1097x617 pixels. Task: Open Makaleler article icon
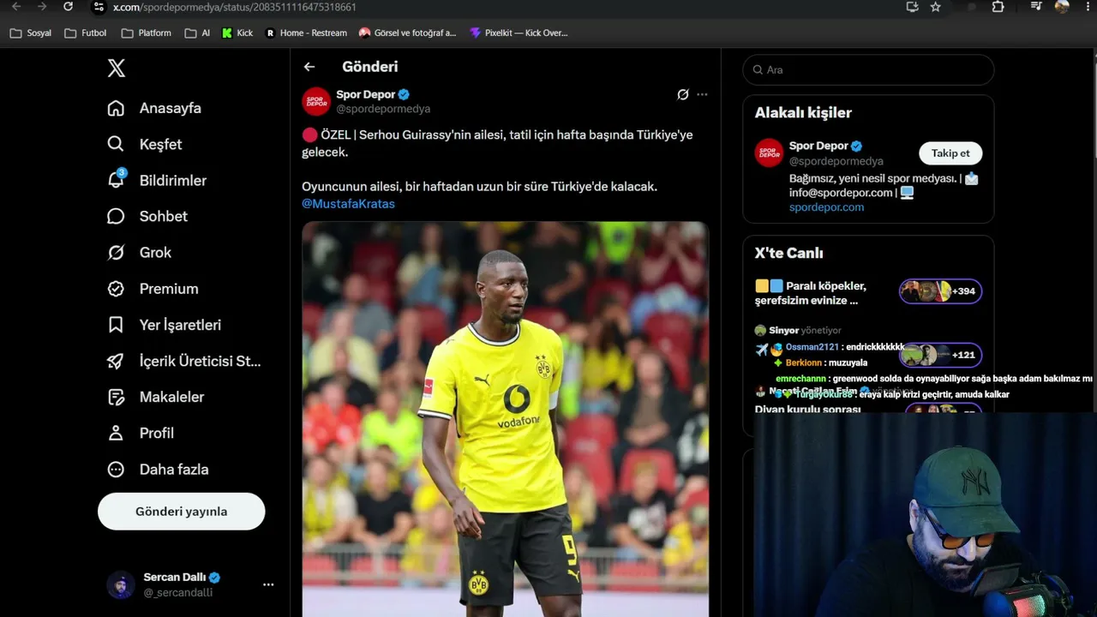[x=116, y=397]
